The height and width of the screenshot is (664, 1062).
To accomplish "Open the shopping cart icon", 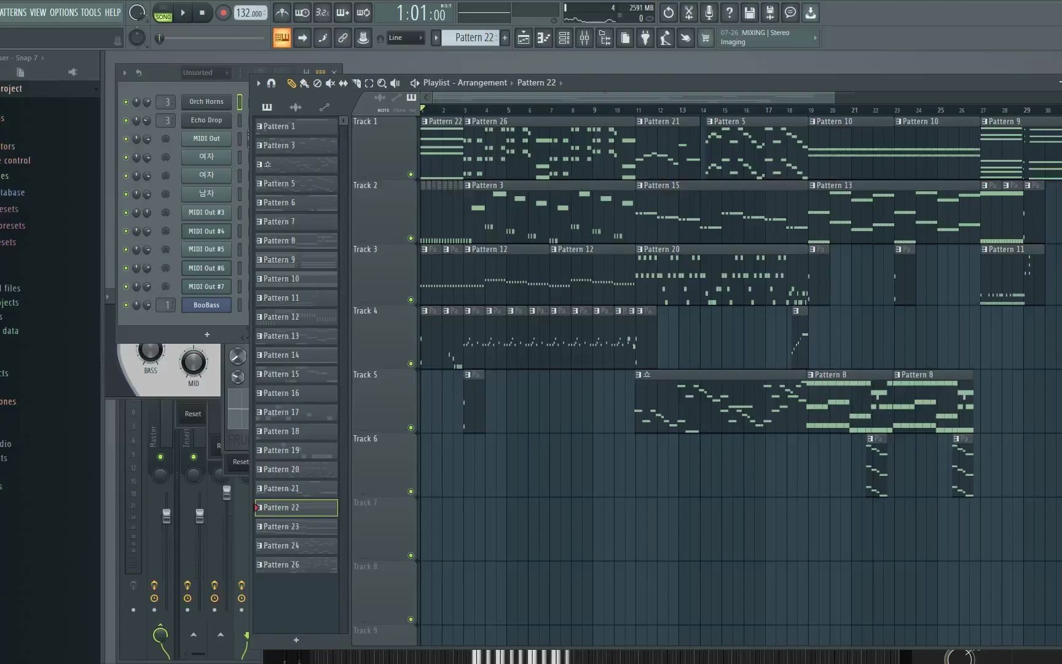I will (706, 38).
